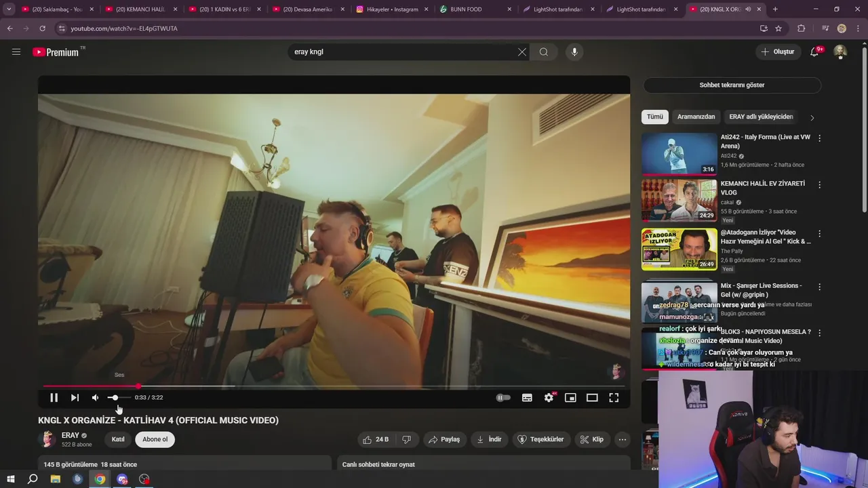
Task: Select the Tümü filter chip
Action: click(x=654, y=117)
